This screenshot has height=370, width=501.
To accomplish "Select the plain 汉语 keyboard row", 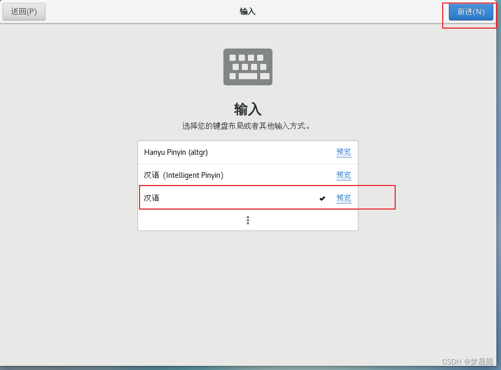I will [247, 198].
